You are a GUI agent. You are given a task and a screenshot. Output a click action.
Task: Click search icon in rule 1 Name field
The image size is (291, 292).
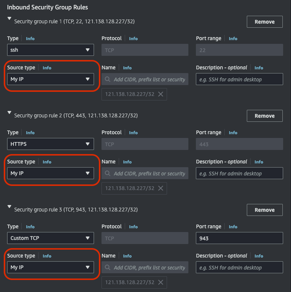(x=107, y=79)
